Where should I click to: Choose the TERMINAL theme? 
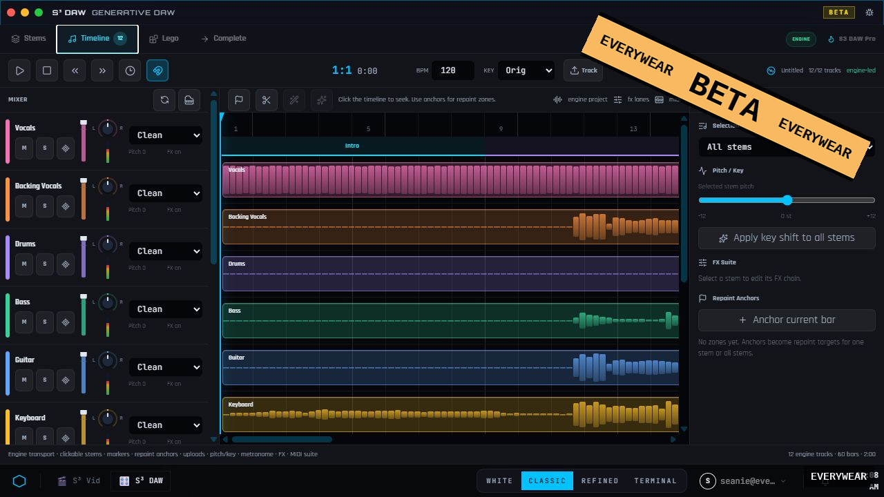point(655,481)
